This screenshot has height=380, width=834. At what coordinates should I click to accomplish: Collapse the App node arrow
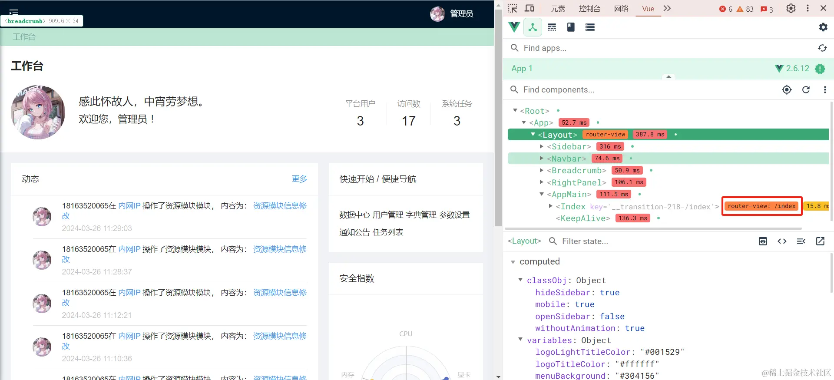pyautogui.click(x=524, y=122)
